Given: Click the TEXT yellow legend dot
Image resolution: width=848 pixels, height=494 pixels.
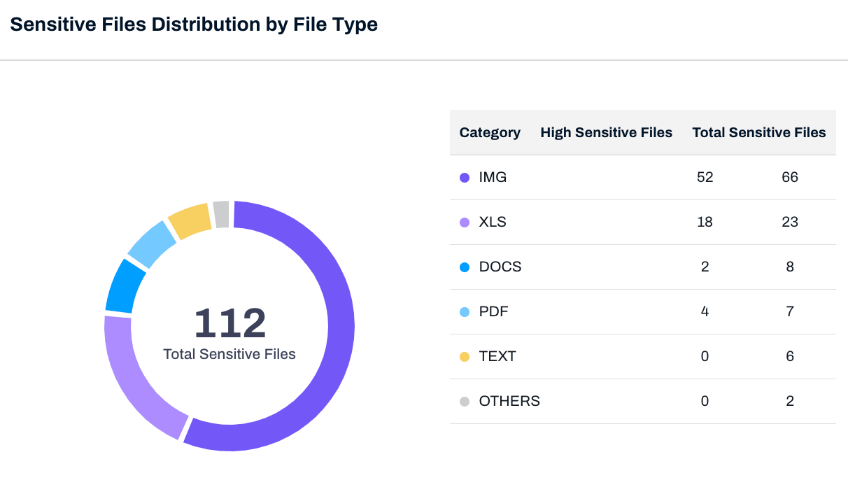Looking at the screenshot, I should pyautogui.click(x=465, y=357).
